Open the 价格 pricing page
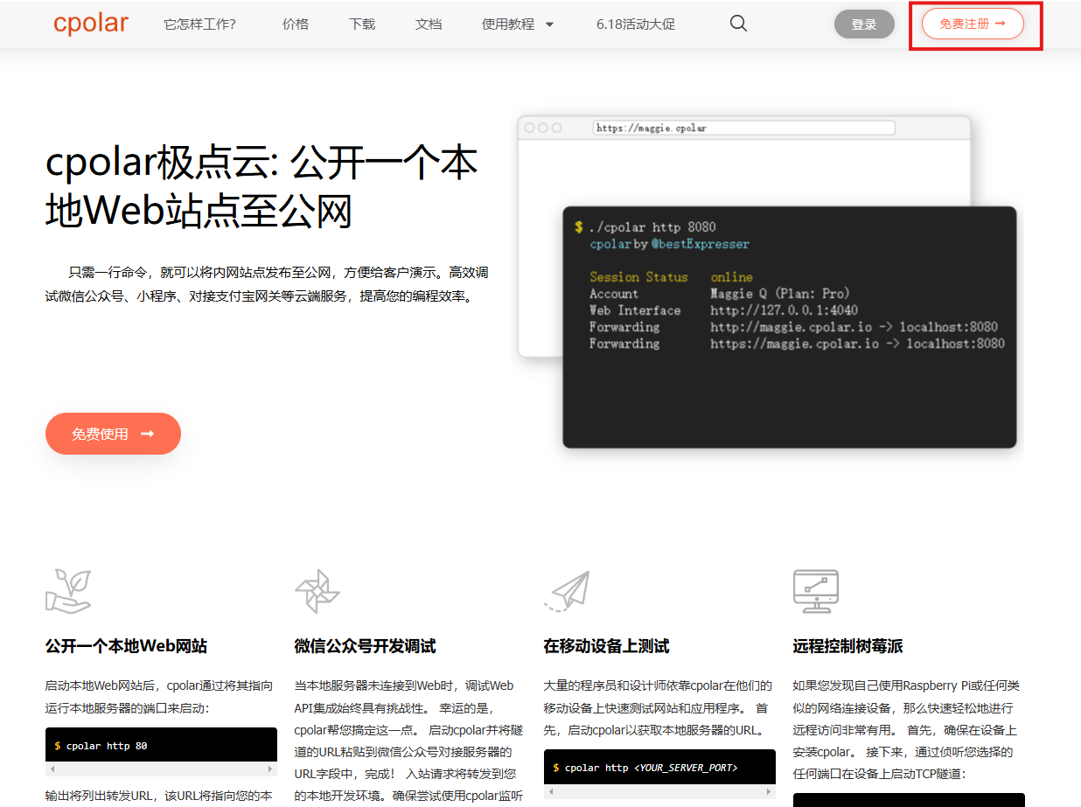Image resolution: width=1081 pixels, height=807 pixels. coord(296,24)
